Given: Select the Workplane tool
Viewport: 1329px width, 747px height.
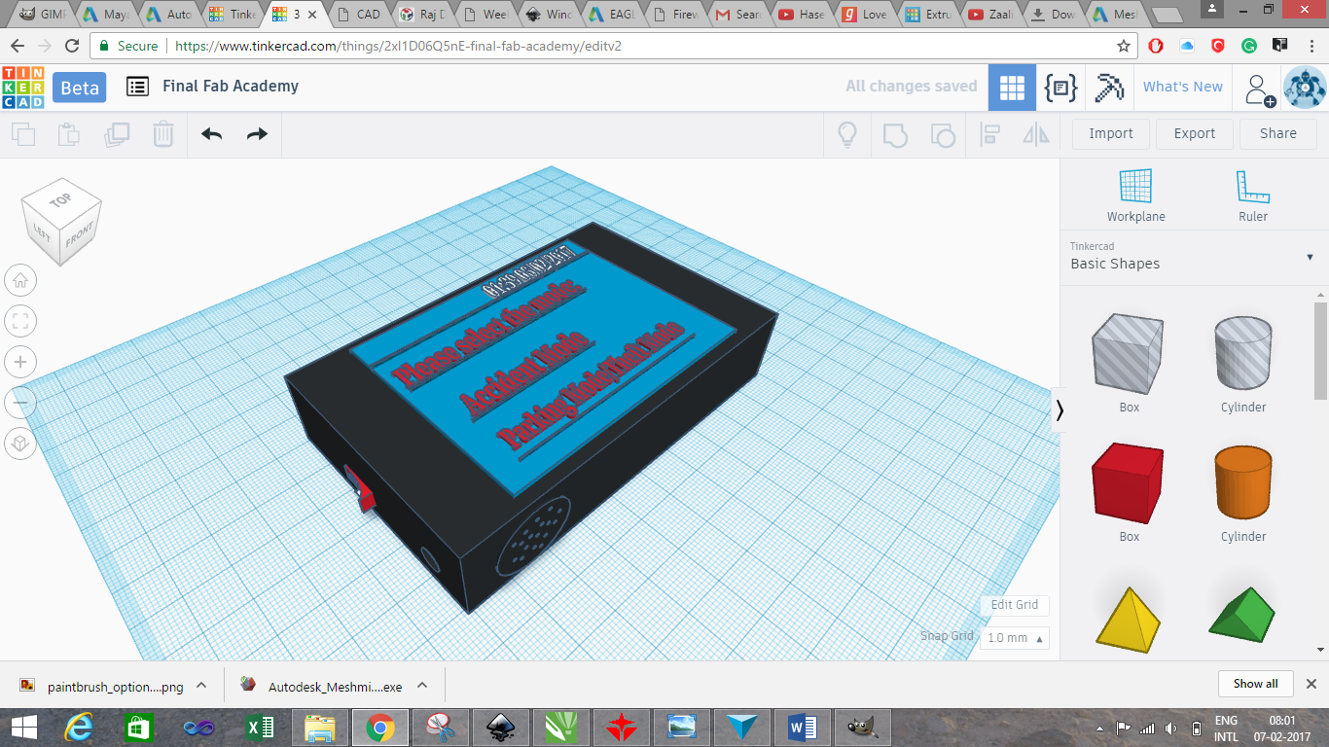Looking at the screenshot, I should 1135,196.
